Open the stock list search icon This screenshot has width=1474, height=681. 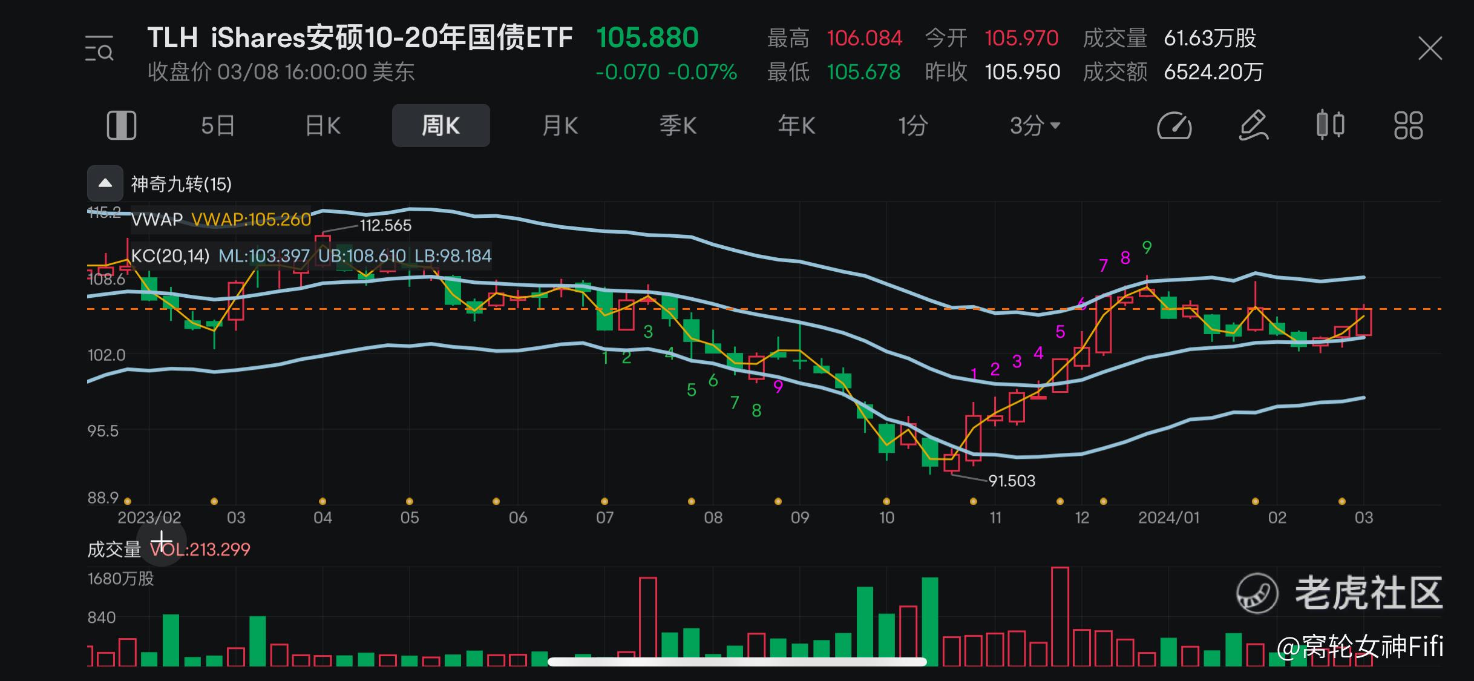point(99,49)
